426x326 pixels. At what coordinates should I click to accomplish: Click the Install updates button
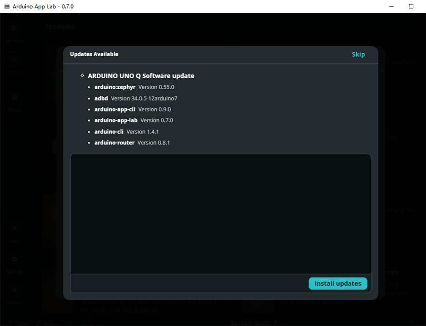338,283
